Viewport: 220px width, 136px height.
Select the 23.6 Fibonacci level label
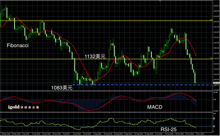click(x=211, y=20)
